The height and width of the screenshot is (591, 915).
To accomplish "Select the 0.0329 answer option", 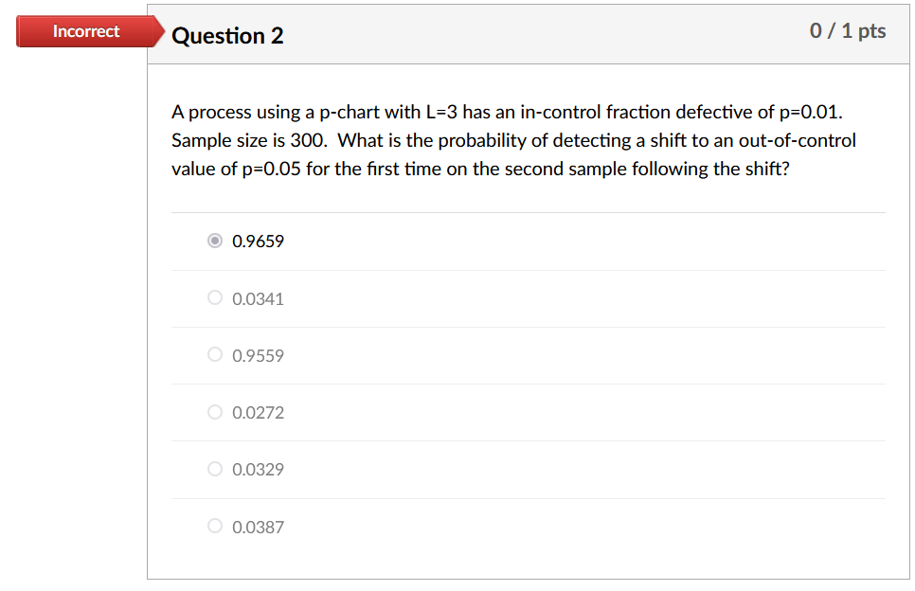I will (x=215, y=469).
